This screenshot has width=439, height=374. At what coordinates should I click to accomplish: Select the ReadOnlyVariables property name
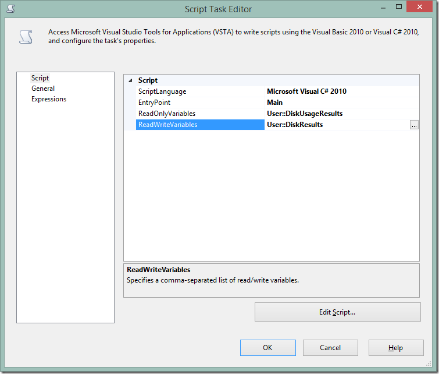[167, 114]
